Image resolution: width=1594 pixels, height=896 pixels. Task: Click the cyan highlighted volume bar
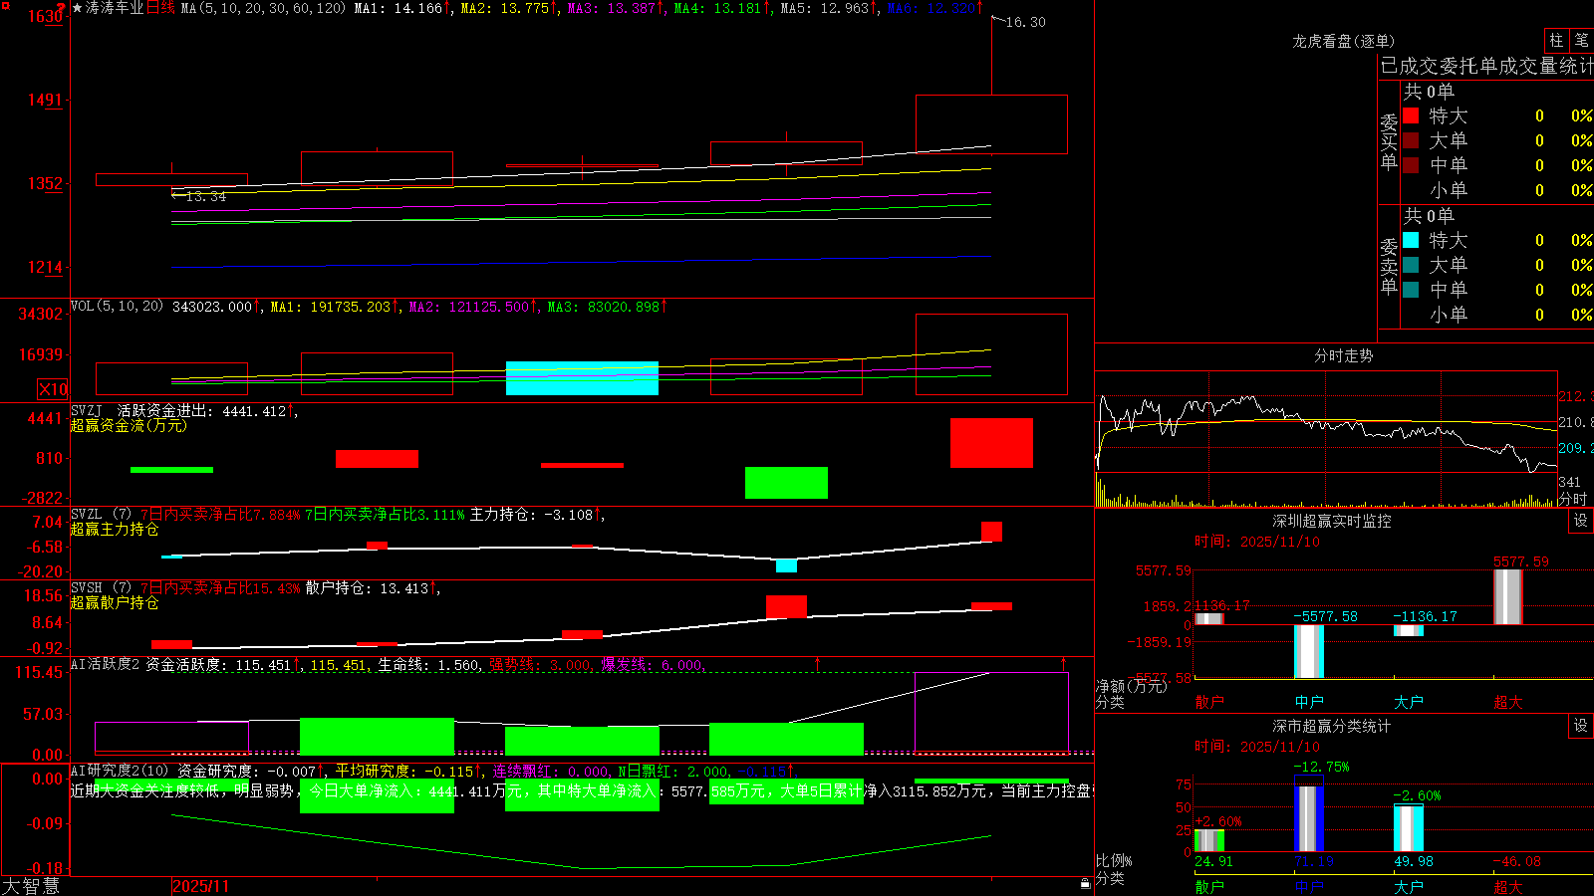582,378
